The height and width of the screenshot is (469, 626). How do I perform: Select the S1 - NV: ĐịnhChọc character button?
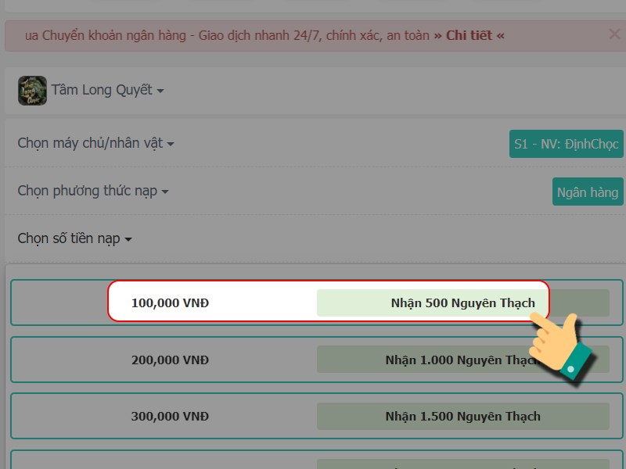566,144
